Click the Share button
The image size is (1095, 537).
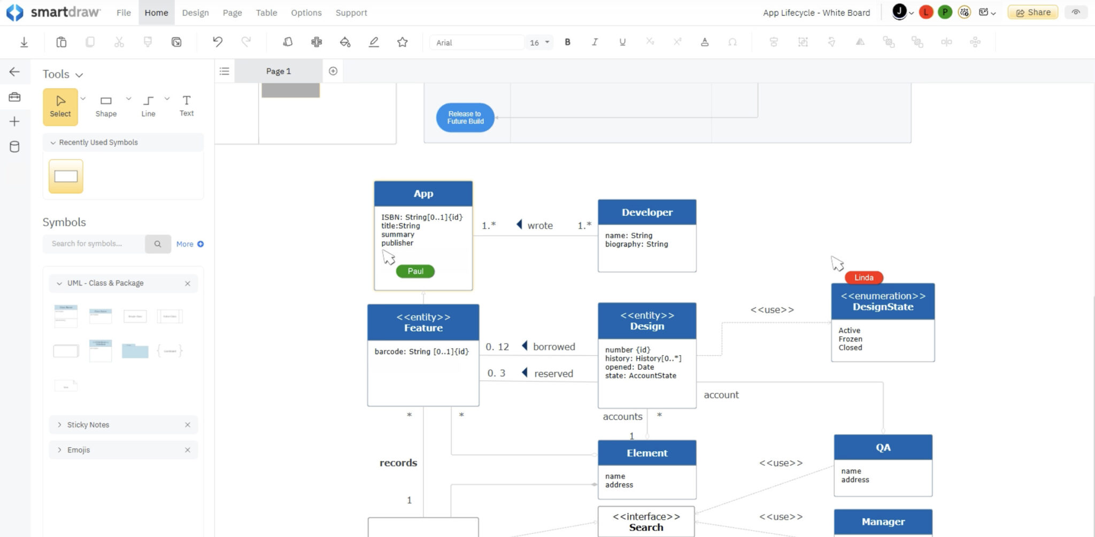(1032, 12)
